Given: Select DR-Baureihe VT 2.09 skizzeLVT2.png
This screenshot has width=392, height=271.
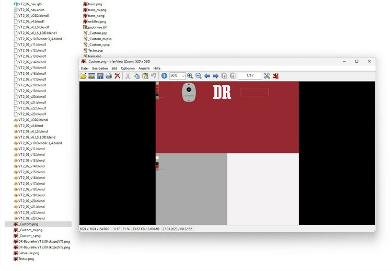Looking at the screenshot, I should [x=44, y=247].
